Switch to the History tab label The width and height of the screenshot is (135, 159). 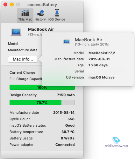(40, 19)
